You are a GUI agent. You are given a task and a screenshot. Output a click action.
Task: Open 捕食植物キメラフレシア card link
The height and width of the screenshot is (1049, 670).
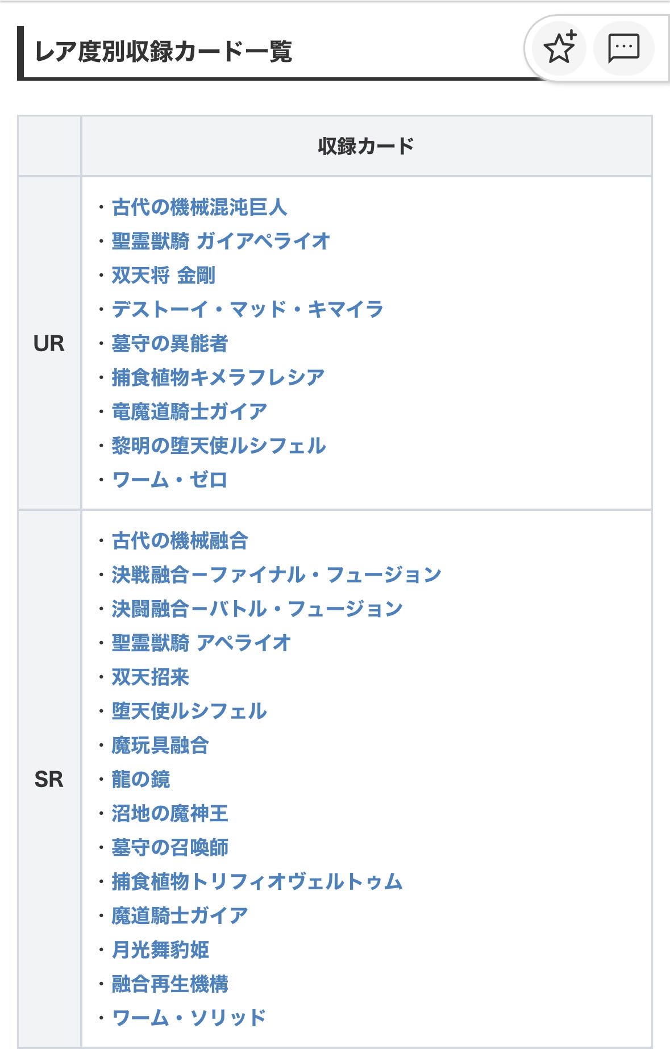[218, 377]
